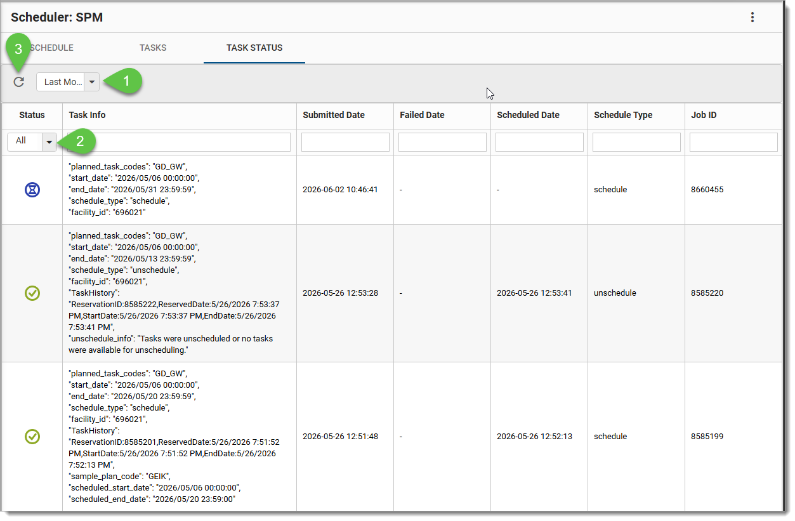Viewport: 795px width, 521px height.
Task: Switch to the Schedule tab
Action: (51, 48)
